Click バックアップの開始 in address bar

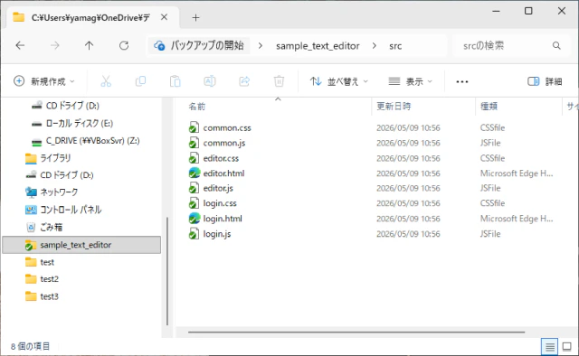click(207, 45)
